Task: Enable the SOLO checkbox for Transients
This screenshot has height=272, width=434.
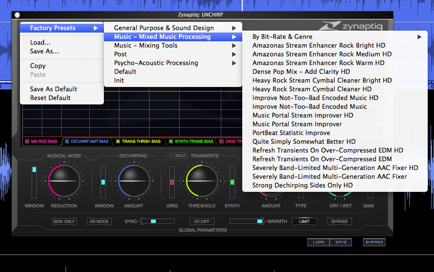Action: pos(172,155)
